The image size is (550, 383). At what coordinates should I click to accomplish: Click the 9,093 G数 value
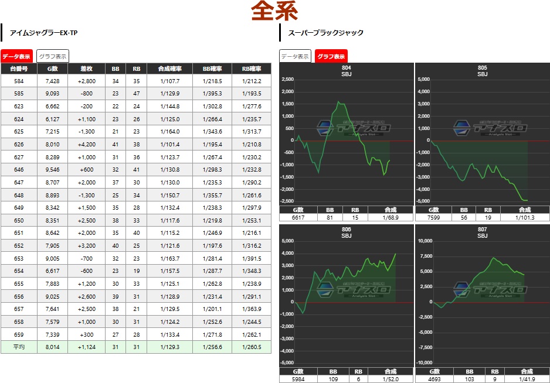[x=53, y=94]
